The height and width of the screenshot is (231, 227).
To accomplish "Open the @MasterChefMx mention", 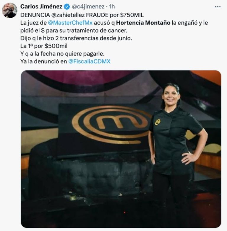I will (70, 23).
